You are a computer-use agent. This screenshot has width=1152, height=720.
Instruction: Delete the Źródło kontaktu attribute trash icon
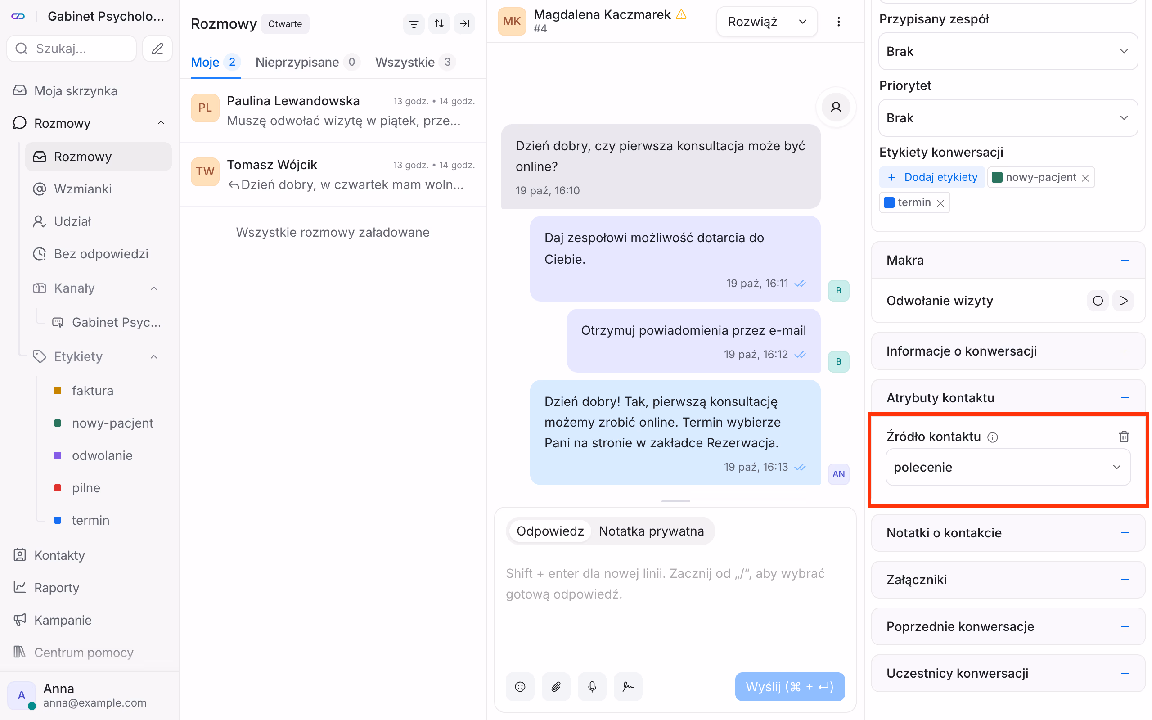tap(1124, 436)
